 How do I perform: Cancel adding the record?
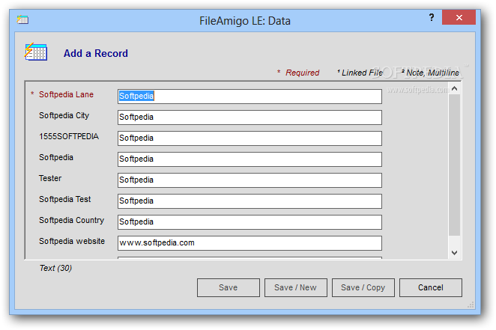click(x=431, y=287)
